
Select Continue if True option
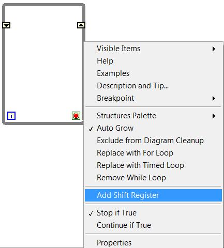153,225
